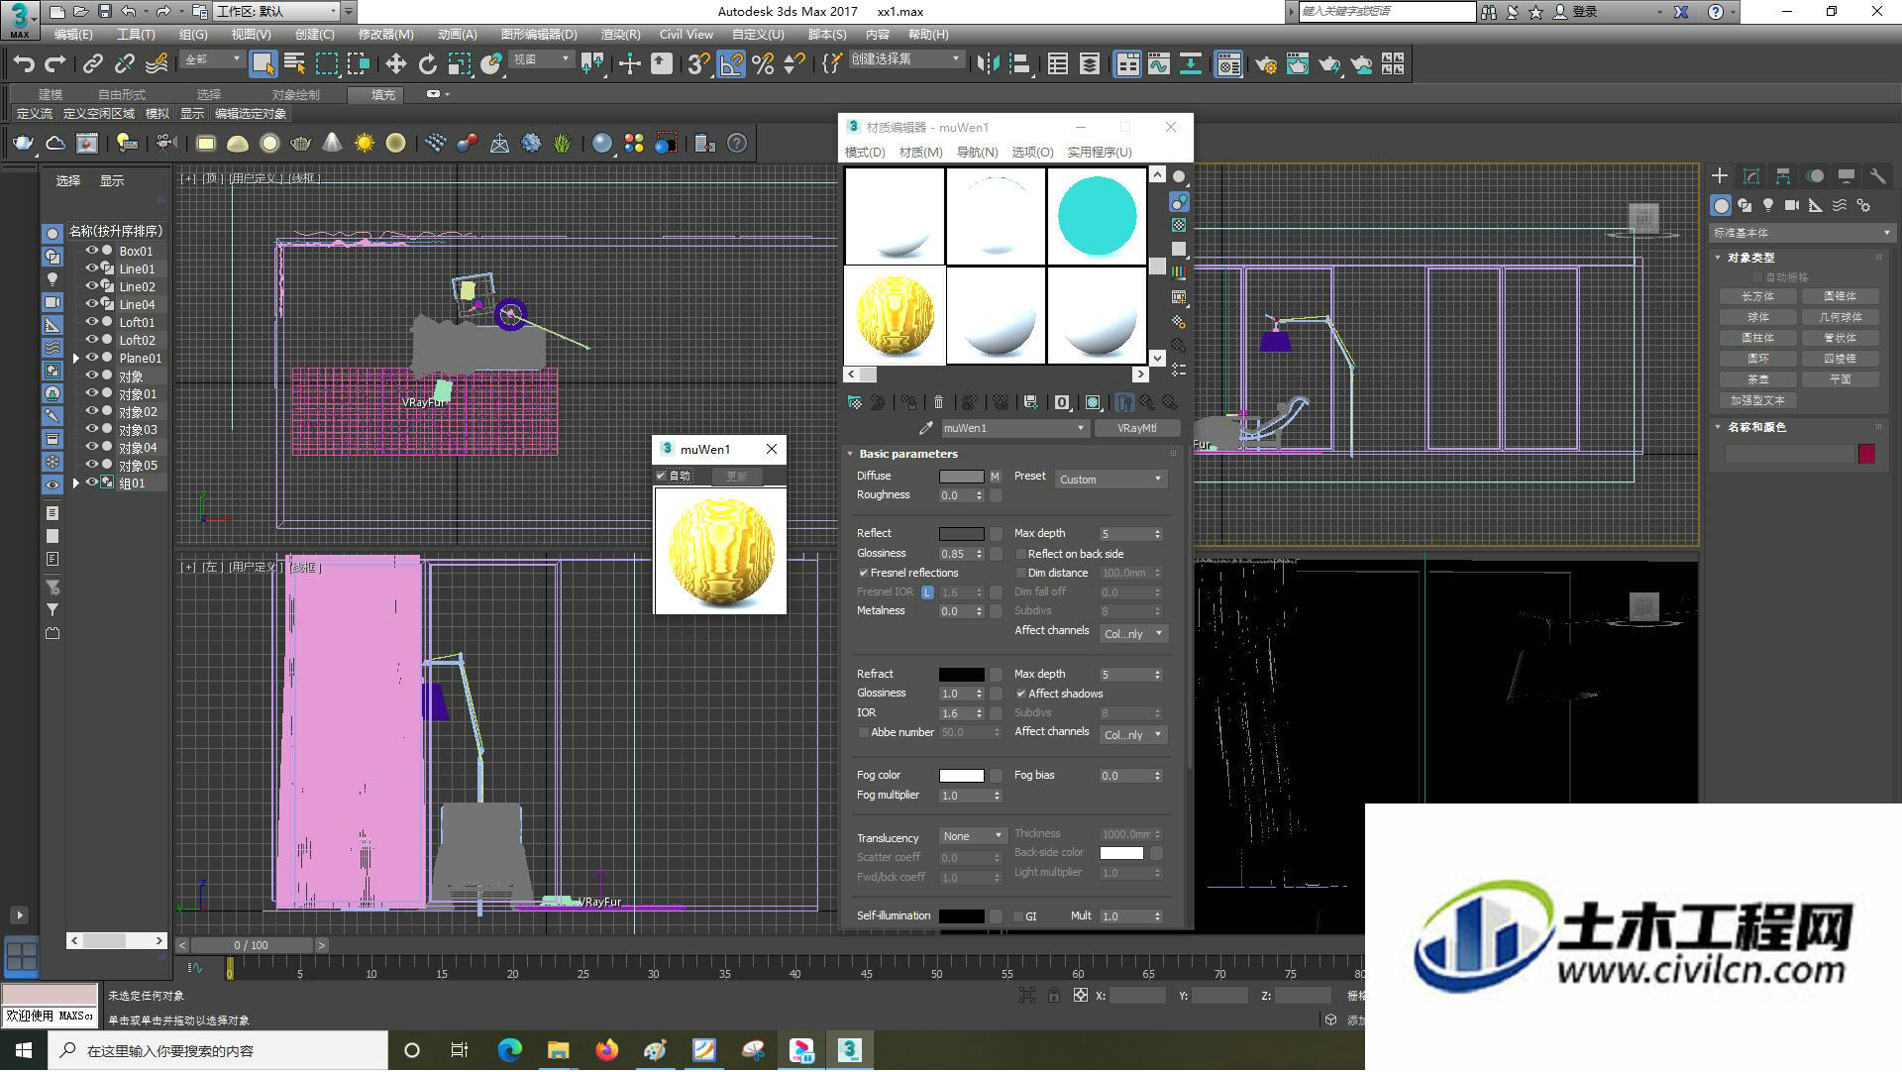Hide Loft01 using its eye icon
Image resolution: width=1902 pixels, height=1072 pixels.
pos(91,322)
